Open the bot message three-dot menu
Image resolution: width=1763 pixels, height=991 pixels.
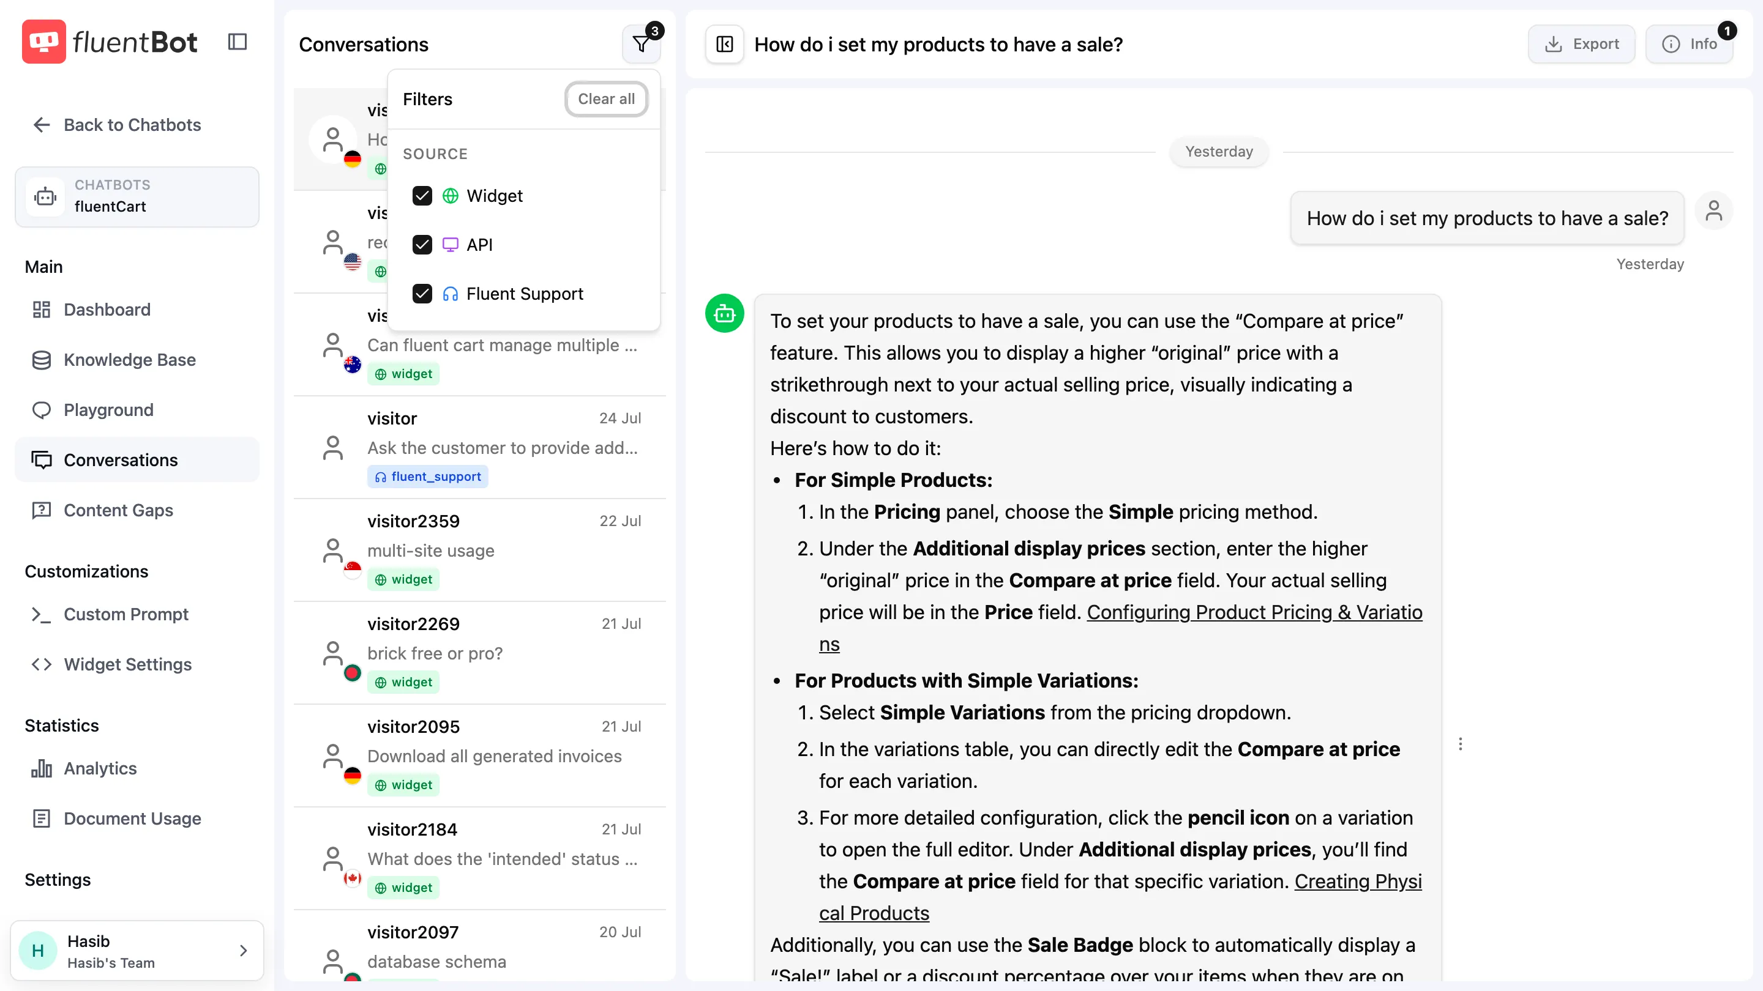click(x=1461, y=743)
